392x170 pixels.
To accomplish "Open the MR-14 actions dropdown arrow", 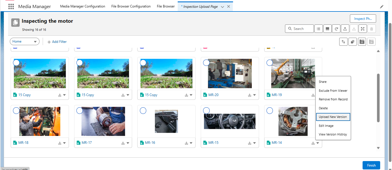I will tap(318, 143).
